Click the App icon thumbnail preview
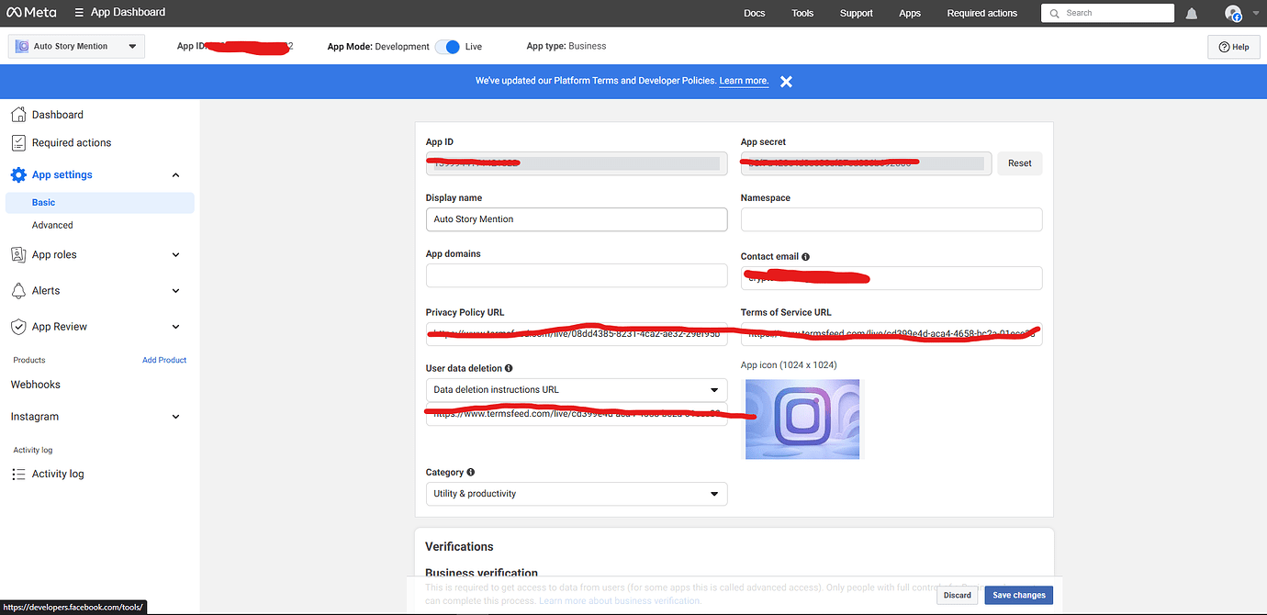The height and width of the screenshot is (615, 1267). (x=802, y=419)
